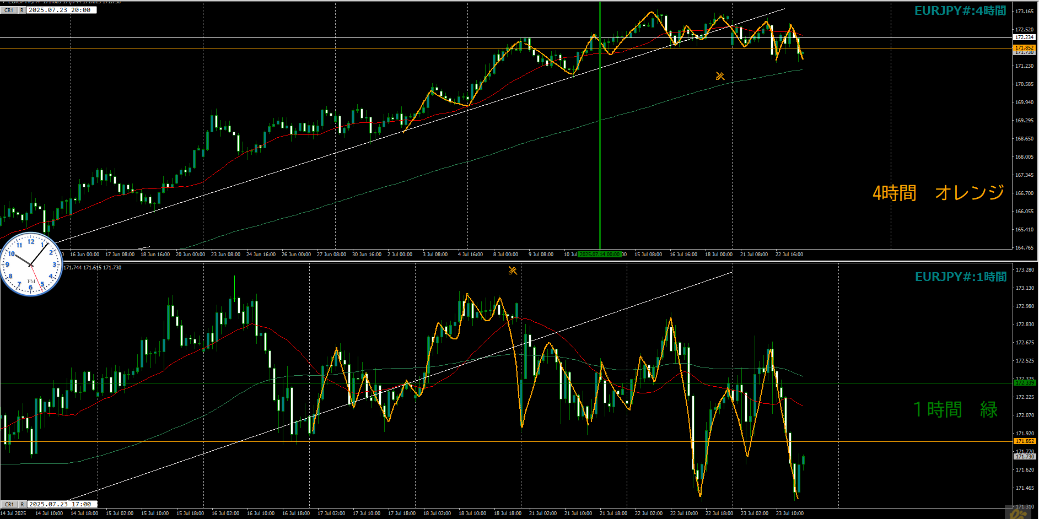Select the orange 171.852 price tag on the upper chart
Image resolution: width=1039 pixels, height=519 pixels.
[x=1024, y=48]
